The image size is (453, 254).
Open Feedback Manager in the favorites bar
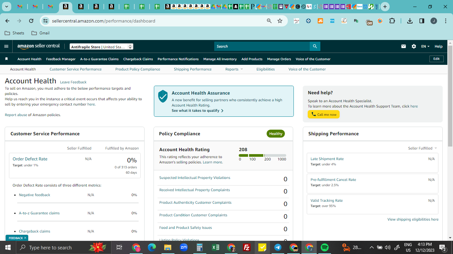click(61, 59)
